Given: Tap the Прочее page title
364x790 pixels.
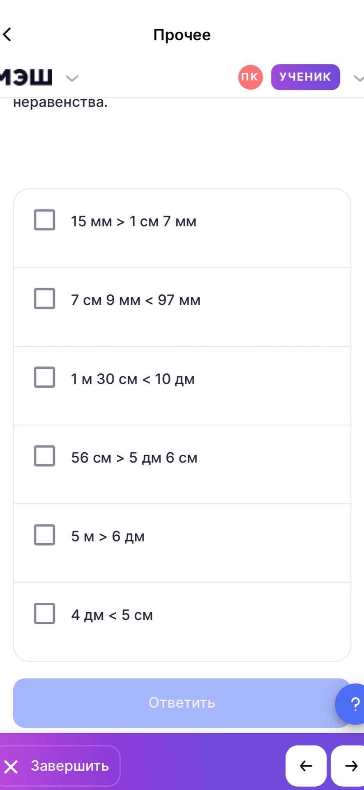Looking at the screenshot, I should (x=182, y=35).
